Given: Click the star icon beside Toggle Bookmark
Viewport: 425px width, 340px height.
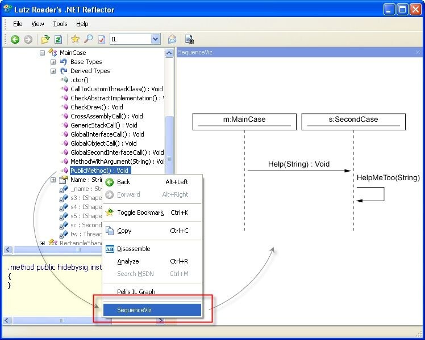Looking at the screenshot, I should 110,212.
